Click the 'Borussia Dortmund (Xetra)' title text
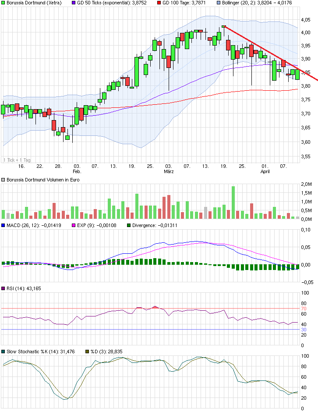The image size is (318, 412). 34,3
